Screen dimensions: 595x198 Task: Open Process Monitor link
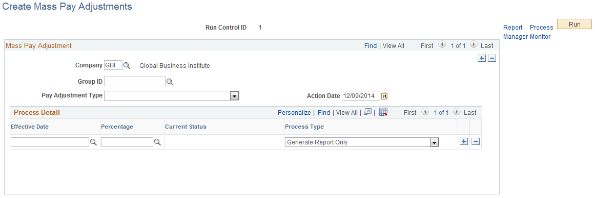542,32
